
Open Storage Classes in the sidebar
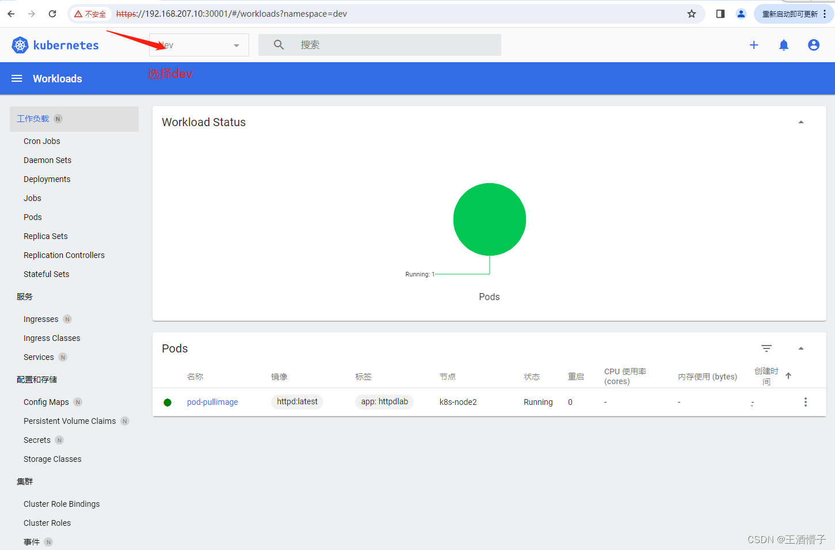(52, 459)
